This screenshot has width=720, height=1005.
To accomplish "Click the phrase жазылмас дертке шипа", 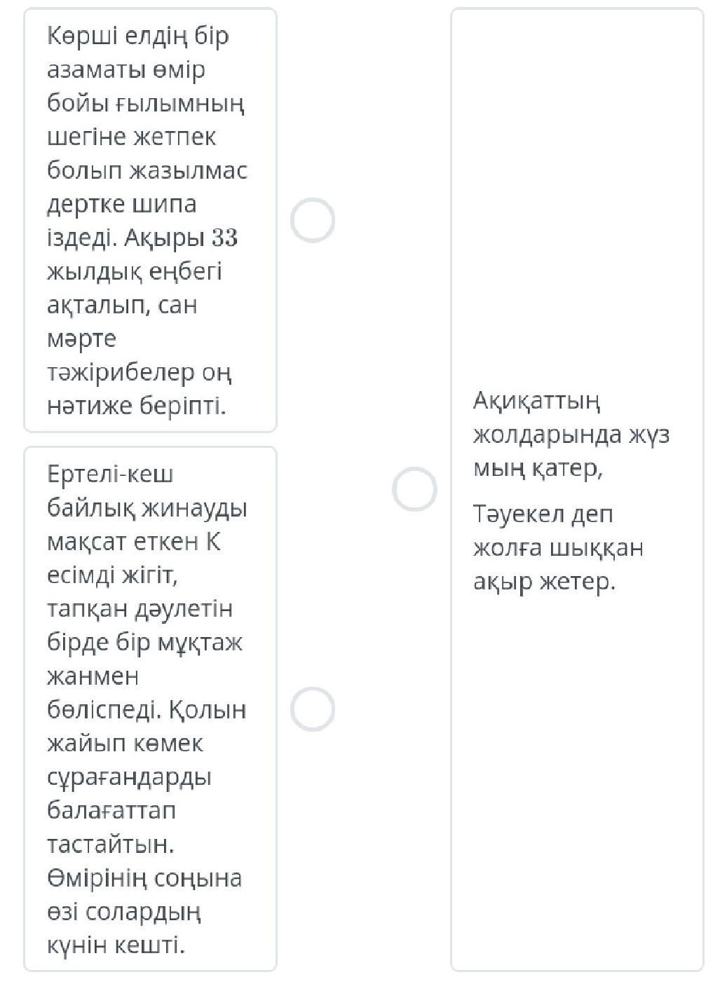I will click(147, 187).
